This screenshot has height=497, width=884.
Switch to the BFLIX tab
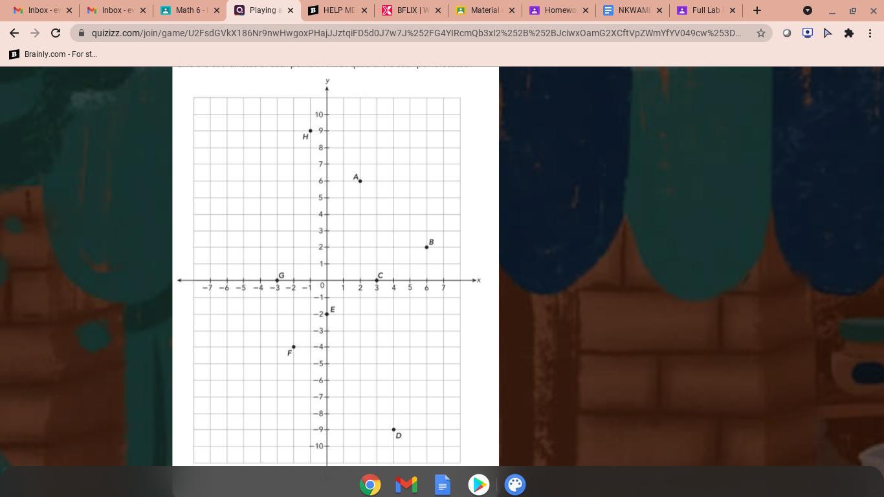[412, 10]
